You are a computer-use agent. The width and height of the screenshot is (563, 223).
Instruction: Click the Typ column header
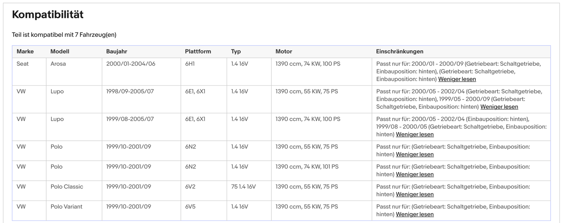(x=236, y=51)
